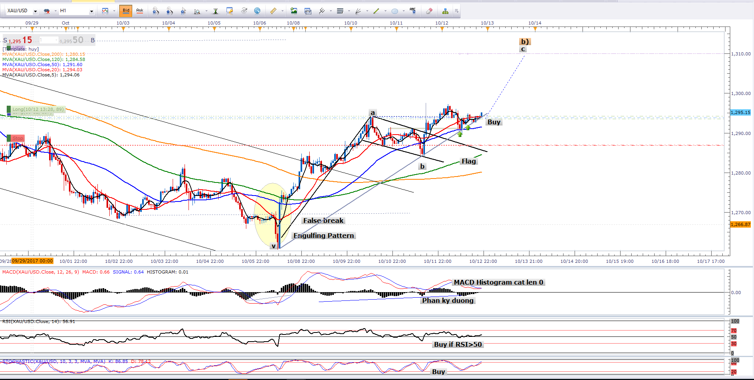Toggle the Ask price display

pyautogui.click(x=140, y=11)
